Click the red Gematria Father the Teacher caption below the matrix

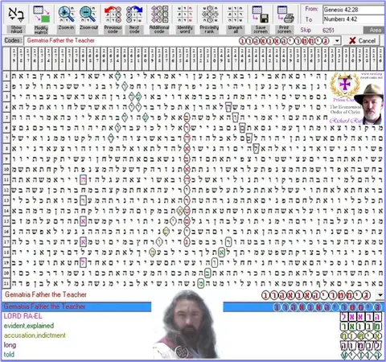(46, 294)
